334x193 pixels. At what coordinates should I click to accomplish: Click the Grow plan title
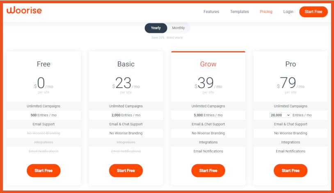[208, 64]
